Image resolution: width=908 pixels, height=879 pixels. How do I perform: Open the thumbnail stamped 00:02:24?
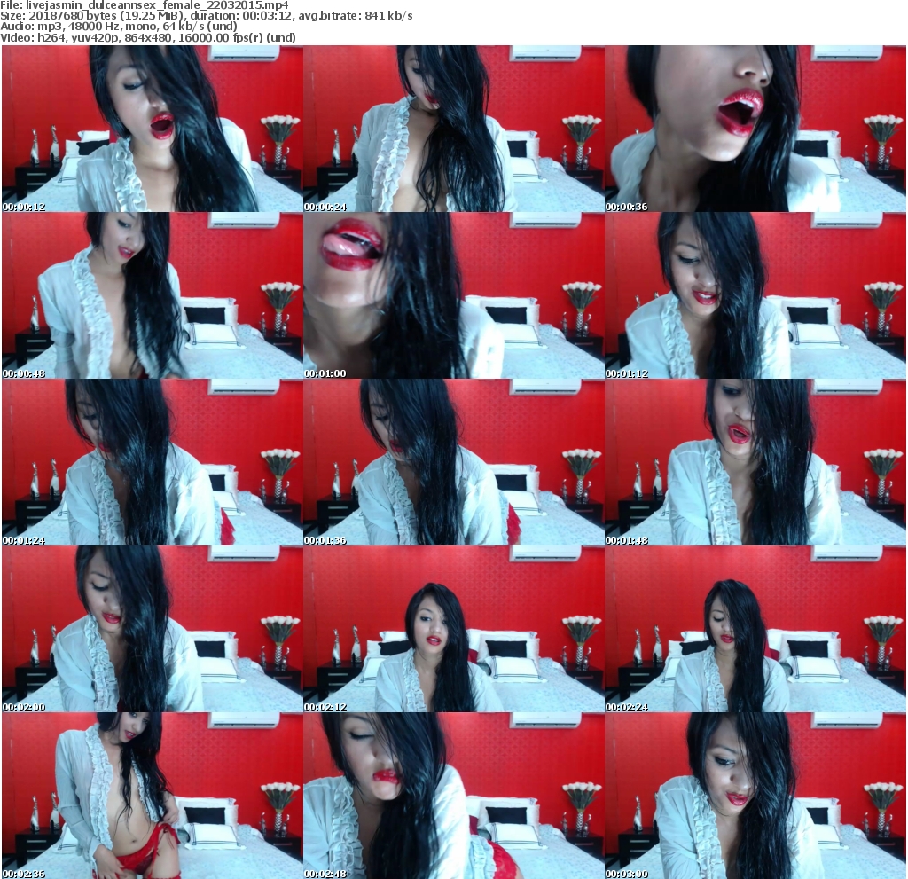click(x=755, y=629)
